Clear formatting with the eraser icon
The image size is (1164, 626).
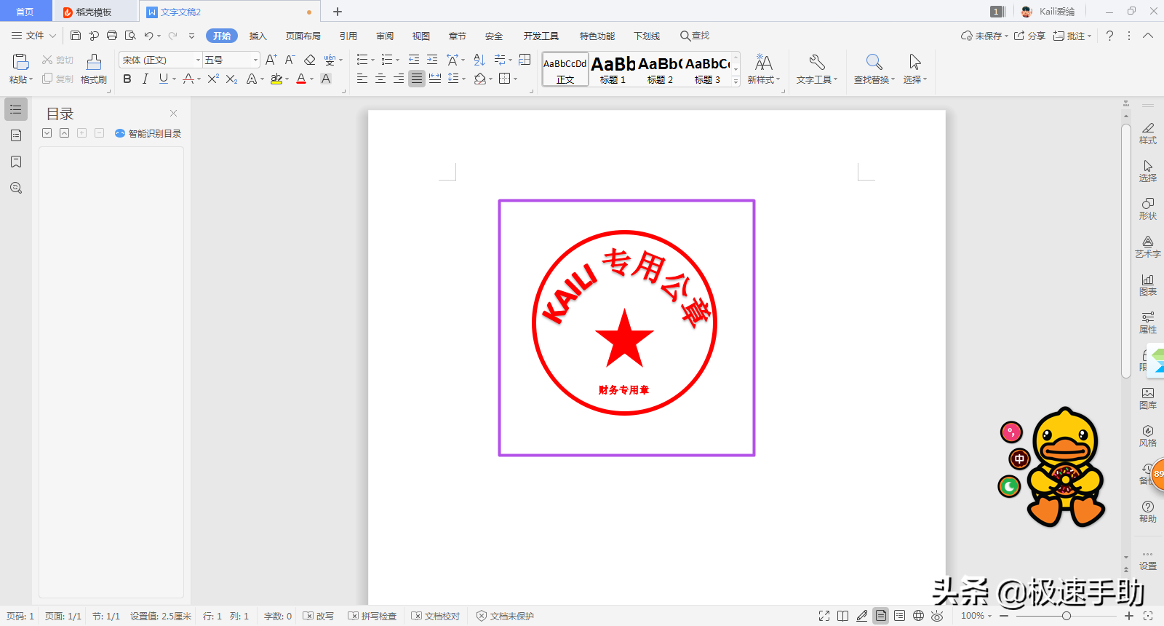point(309,60)
